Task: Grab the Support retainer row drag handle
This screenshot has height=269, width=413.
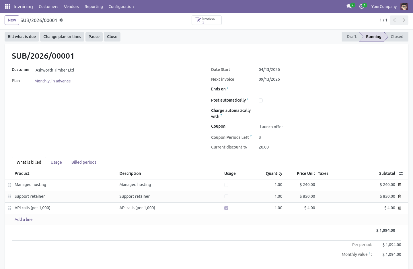Action: (x=9, y=197)
